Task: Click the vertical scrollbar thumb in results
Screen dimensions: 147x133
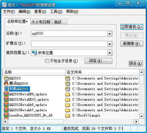Action: pyautogui.click(x=141, y=79)
